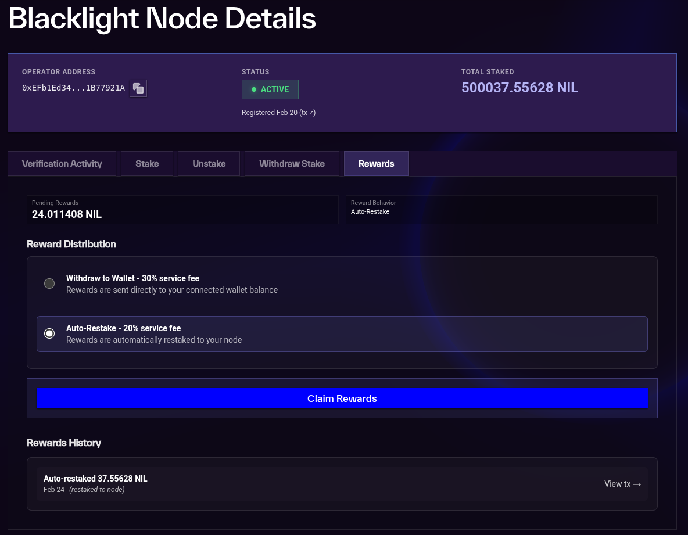Click the green ACTIVE status indicator dot
The image size is (688, 535).
tap(253, 89)
